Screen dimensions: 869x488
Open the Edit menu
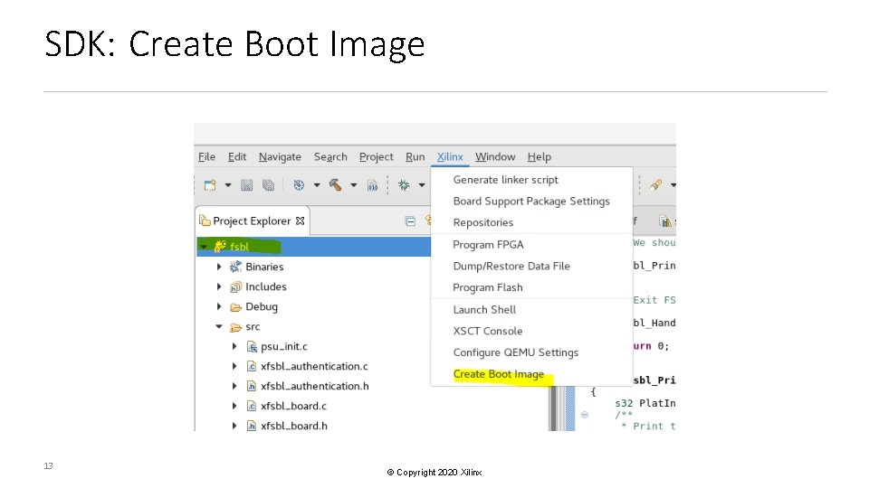click(x=237, y=156)
